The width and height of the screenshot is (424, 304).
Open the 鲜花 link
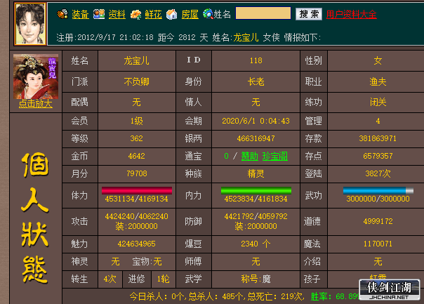point(153,14)
